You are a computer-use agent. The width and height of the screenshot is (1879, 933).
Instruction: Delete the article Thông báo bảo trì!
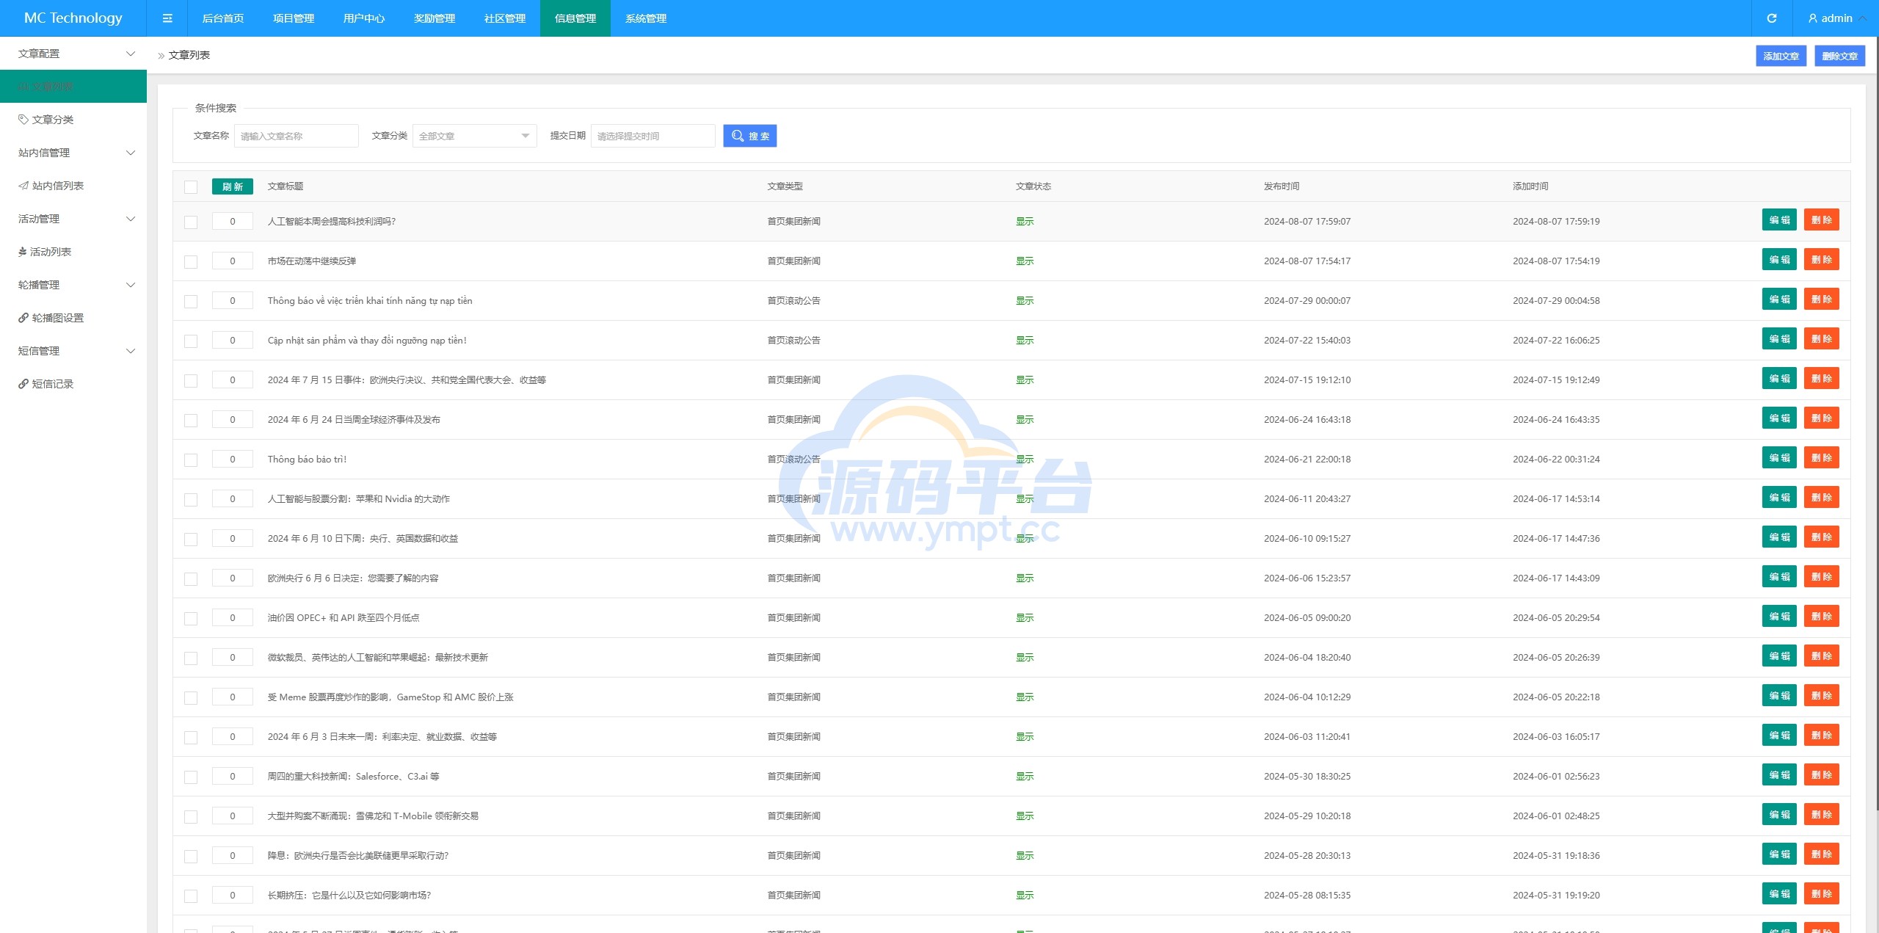click(x=1822, y=457)
